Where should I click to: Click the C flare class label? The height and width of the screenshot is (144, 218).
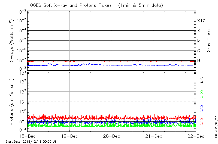click(199, 51)
